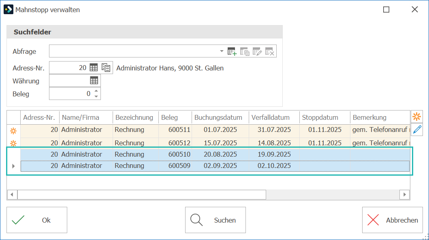Viewport: 429px width, 240px height.
Task: Edit the entry with the blue pencil side button
Action: click(417, 130)
